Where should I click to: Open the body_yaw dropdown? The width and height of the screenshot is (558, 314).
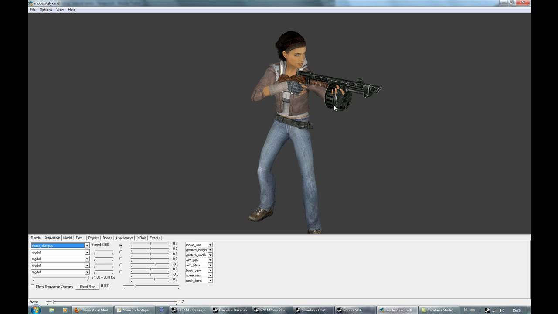[210, 270]
